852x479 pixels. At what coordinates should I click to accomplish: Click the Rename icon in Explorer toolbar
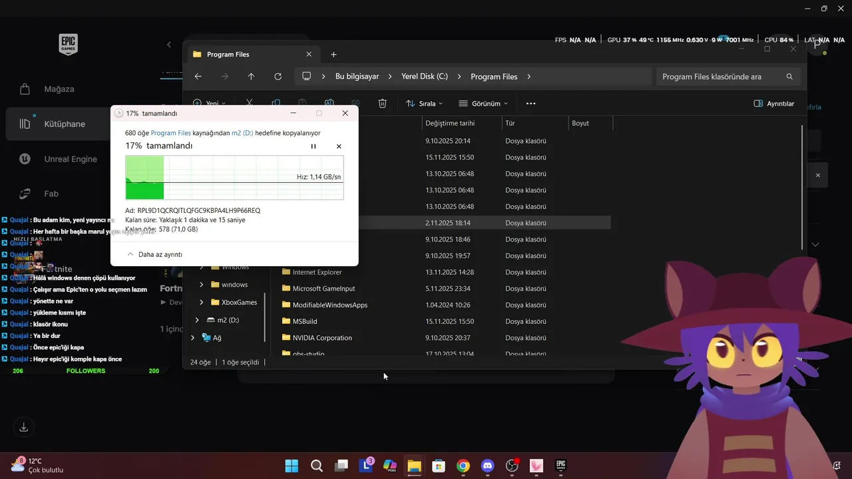pyautogui.click(x=329, y=104)
